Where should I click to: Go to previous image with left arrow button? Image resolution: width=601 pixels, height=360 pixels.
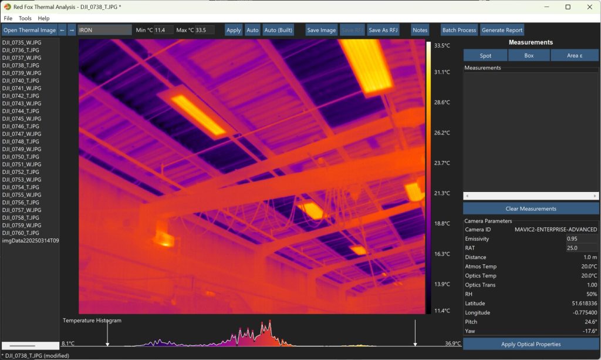pyautogui.click(x=62, y=30)
